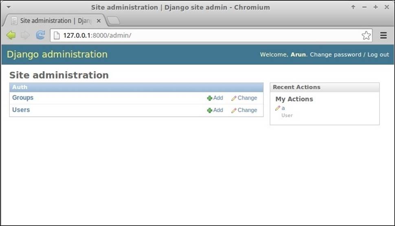Open the Groups model link

pyautogui.click(x=23, y=98)
